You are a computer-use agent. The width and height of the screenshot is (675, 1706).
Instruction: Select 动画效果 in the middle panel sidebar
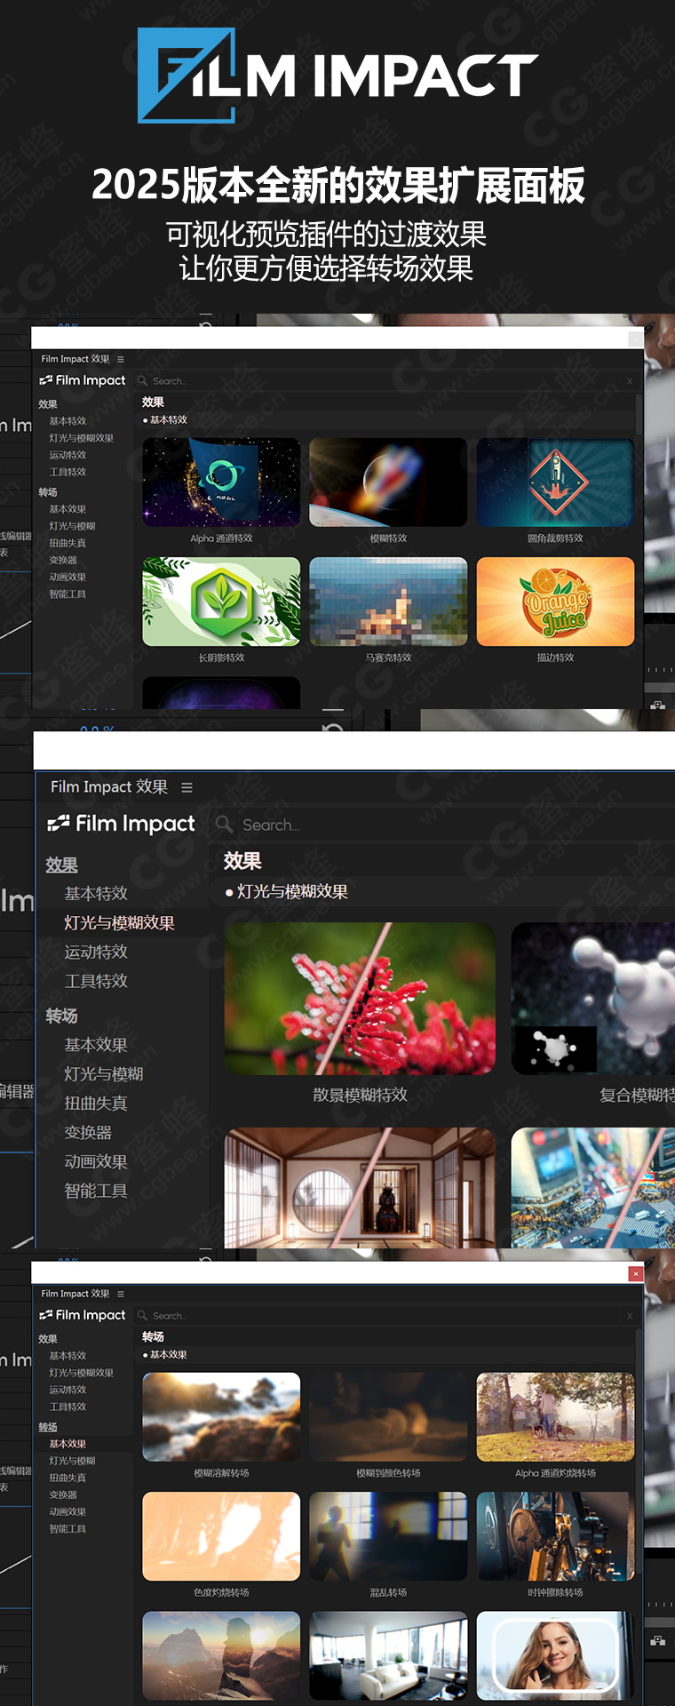pyautogui.click(x=96, y=1161)
